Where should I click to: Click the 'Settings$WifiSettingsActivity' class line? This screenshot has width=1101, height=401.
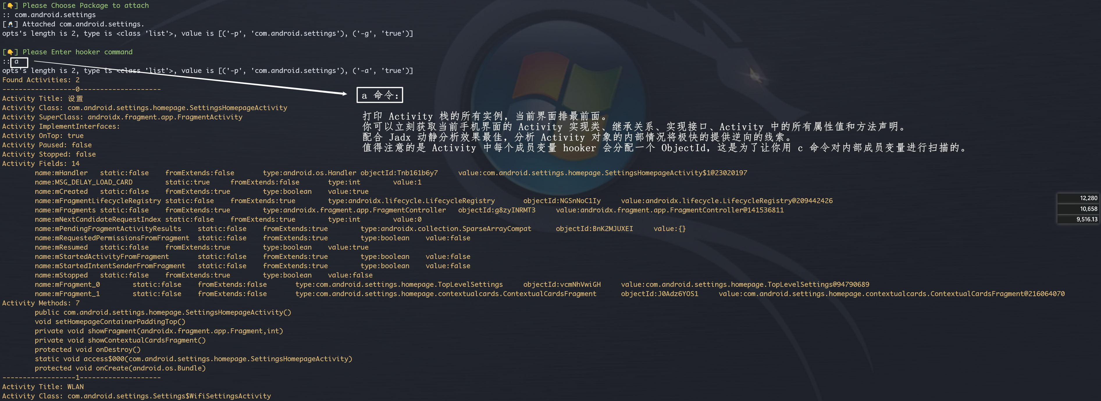pyautogui.click(x=136, y=396)
